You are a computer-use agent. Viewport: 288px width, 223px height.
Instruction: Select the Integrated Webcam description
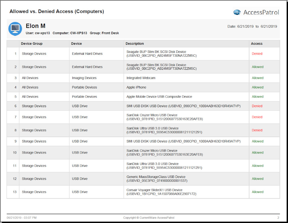click(141, 78)
